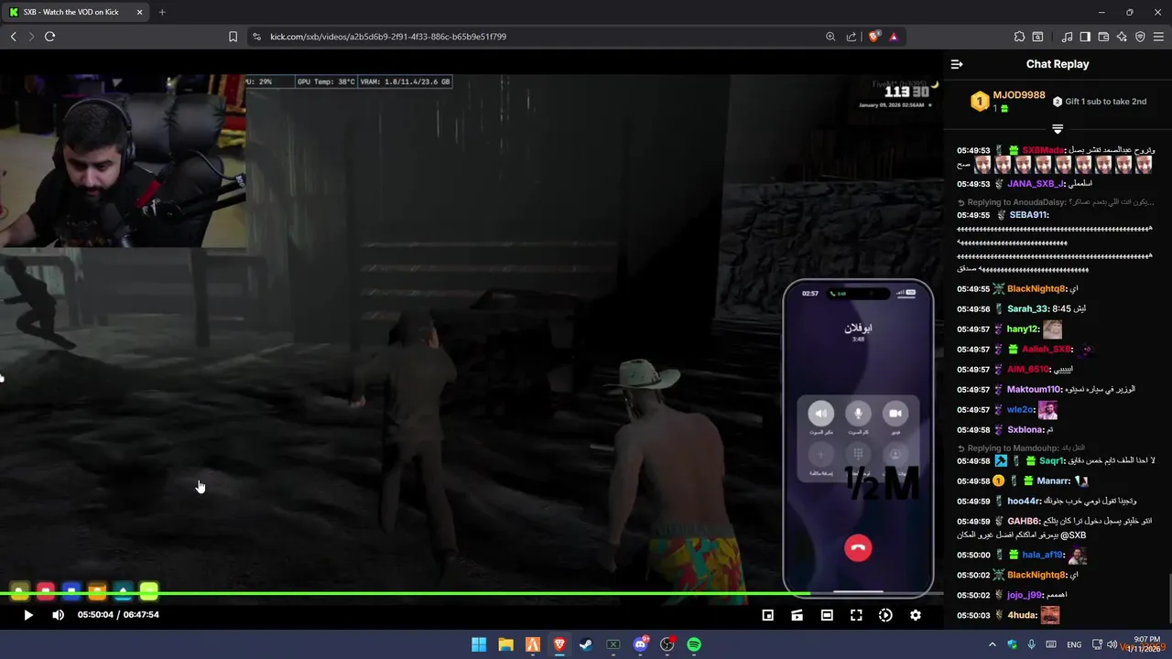Show hidden system tray icons

[x=993, y=644]
